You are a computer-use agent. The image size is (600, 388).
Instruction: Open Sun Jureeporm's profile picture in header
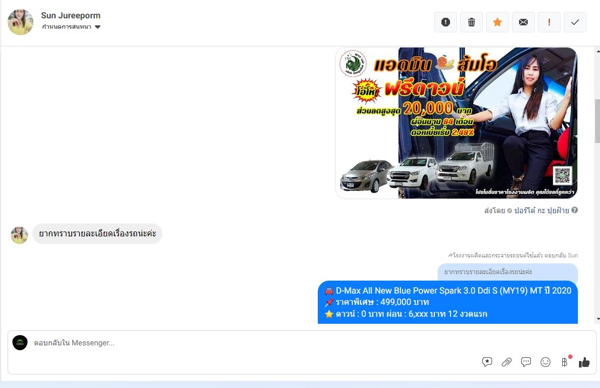coord(21,22)
